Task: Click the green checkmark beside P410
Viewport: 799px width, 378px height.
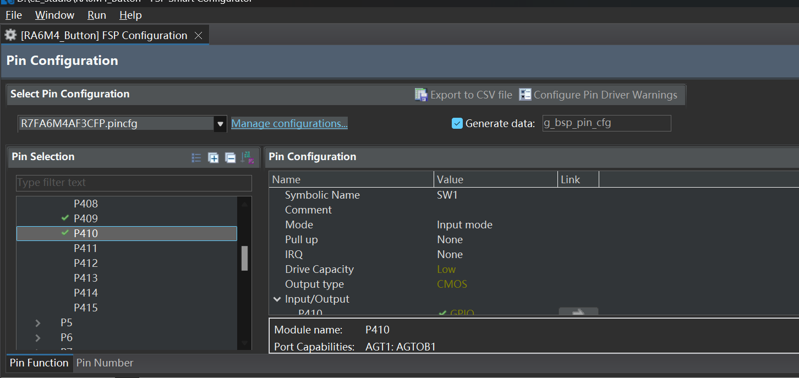Action: pos(65,233)
